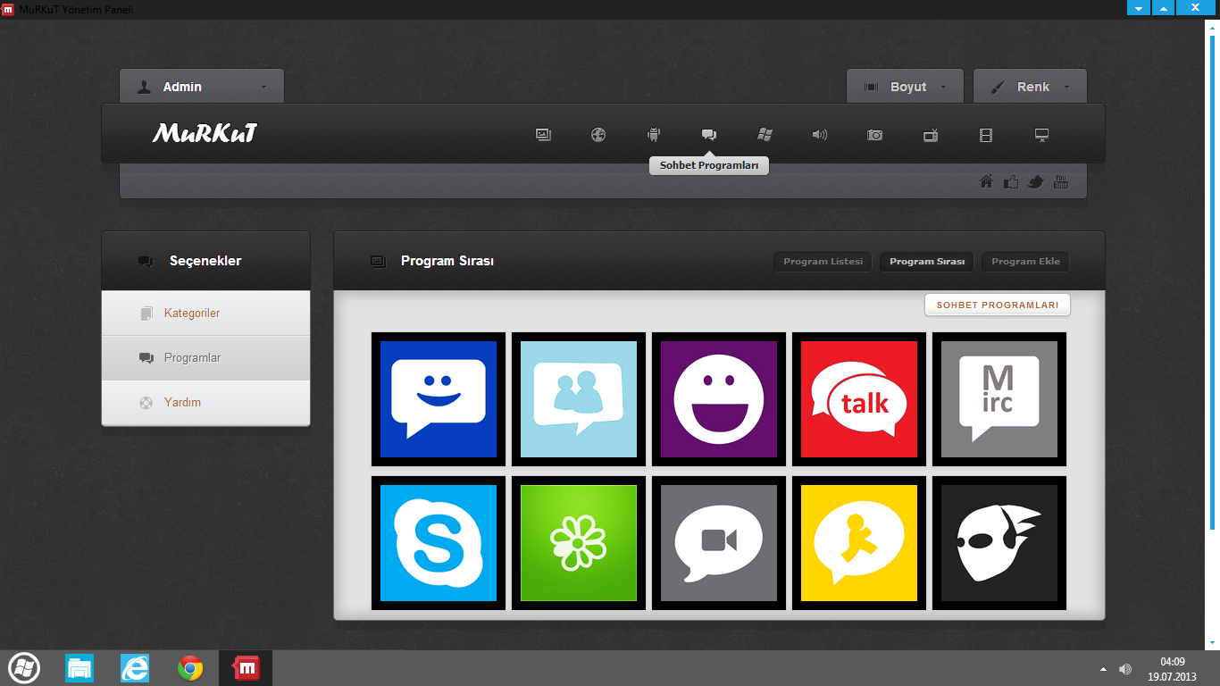1220x686 pixels.
Task: Select the light blue messenger people tile
Action: click(579, 399)
